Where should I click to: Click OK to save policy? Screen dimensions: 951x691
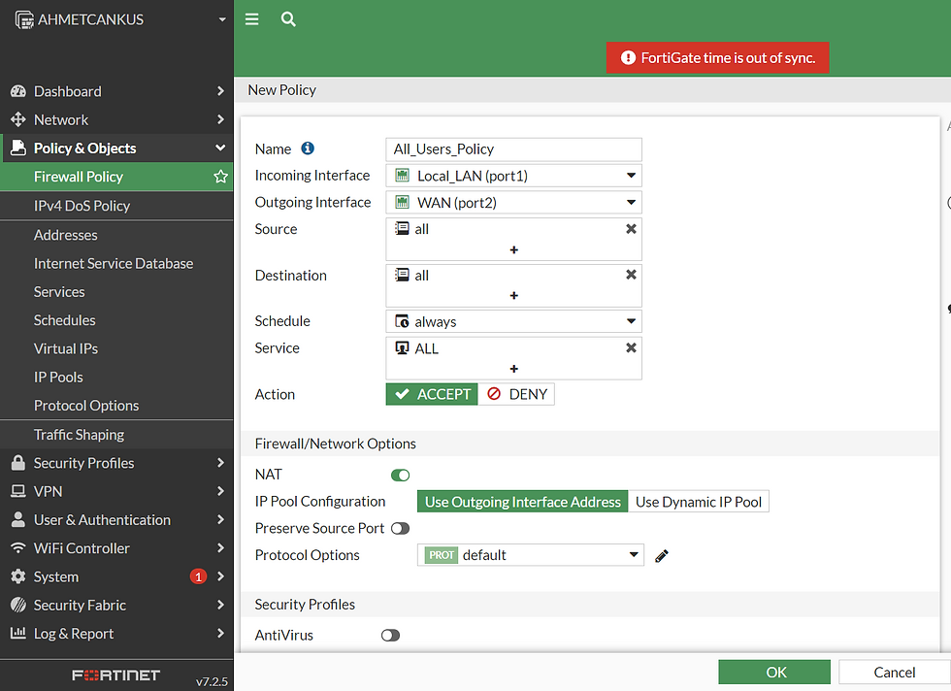(774, 673)
